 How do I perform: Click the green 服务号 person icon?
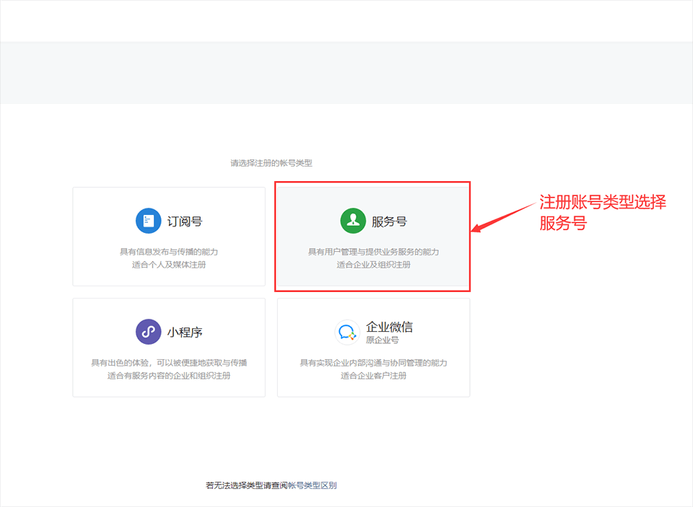tap(353, 221)
